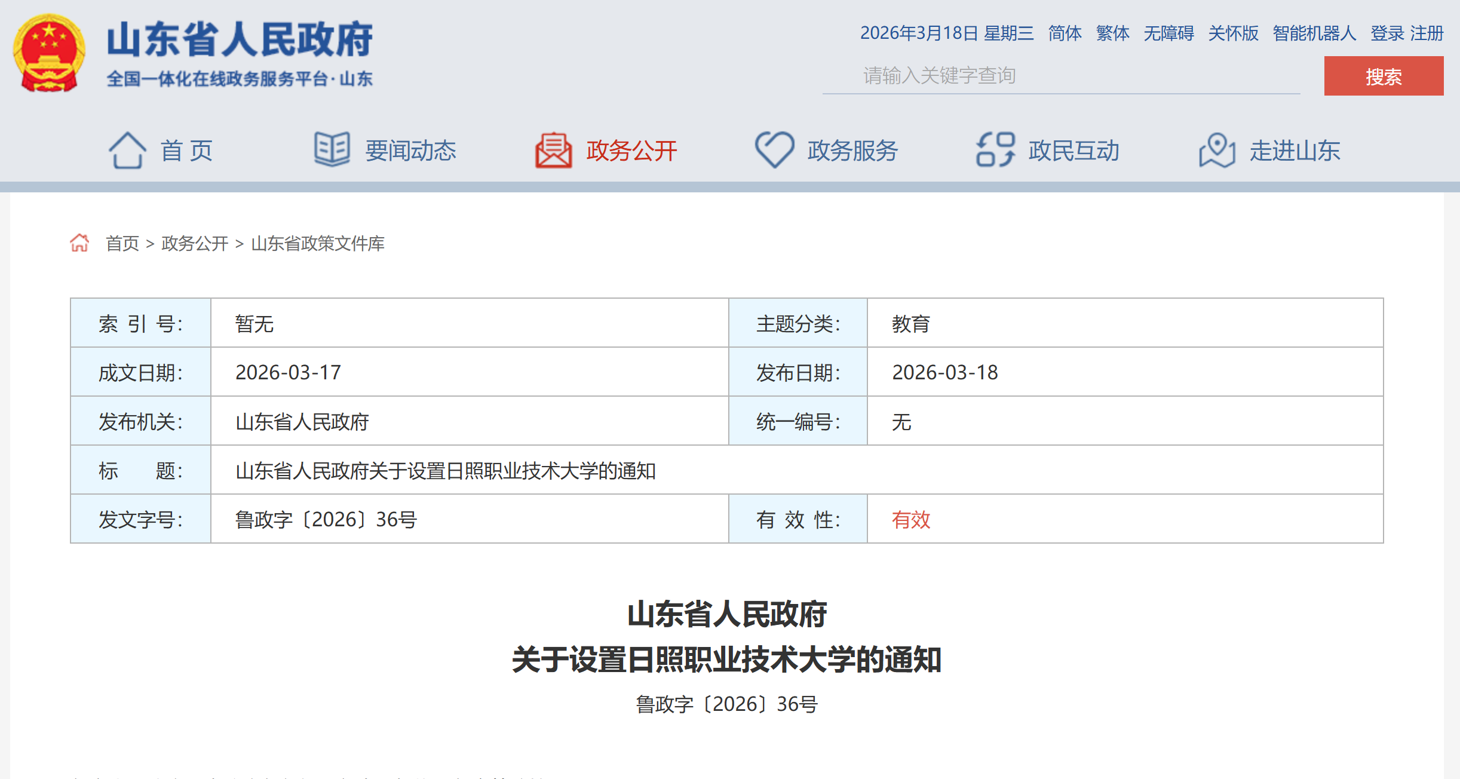Click the national emblem logo
Viewport: 1460px width, 779px height.
click(x=49, y=54)
